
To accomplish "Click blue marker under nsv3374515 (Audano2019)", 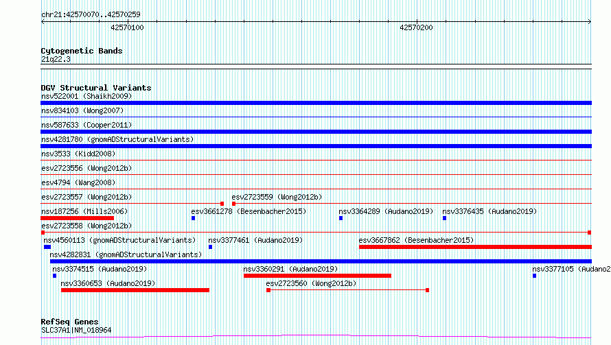I will point(54,276).
